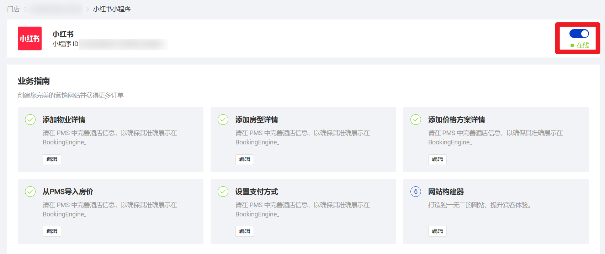Click the breadcrumb chevron before 小红书小程序
This screenshot has height=254, width=605.
[x=87, y=9]
